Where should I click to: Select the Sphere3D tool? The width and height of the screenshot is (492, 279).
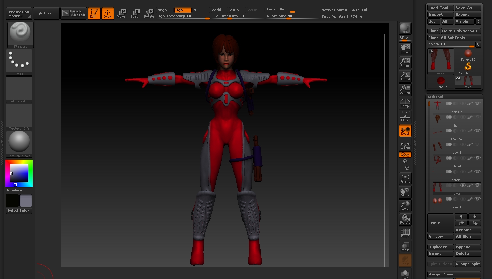(x=468, y=55)
